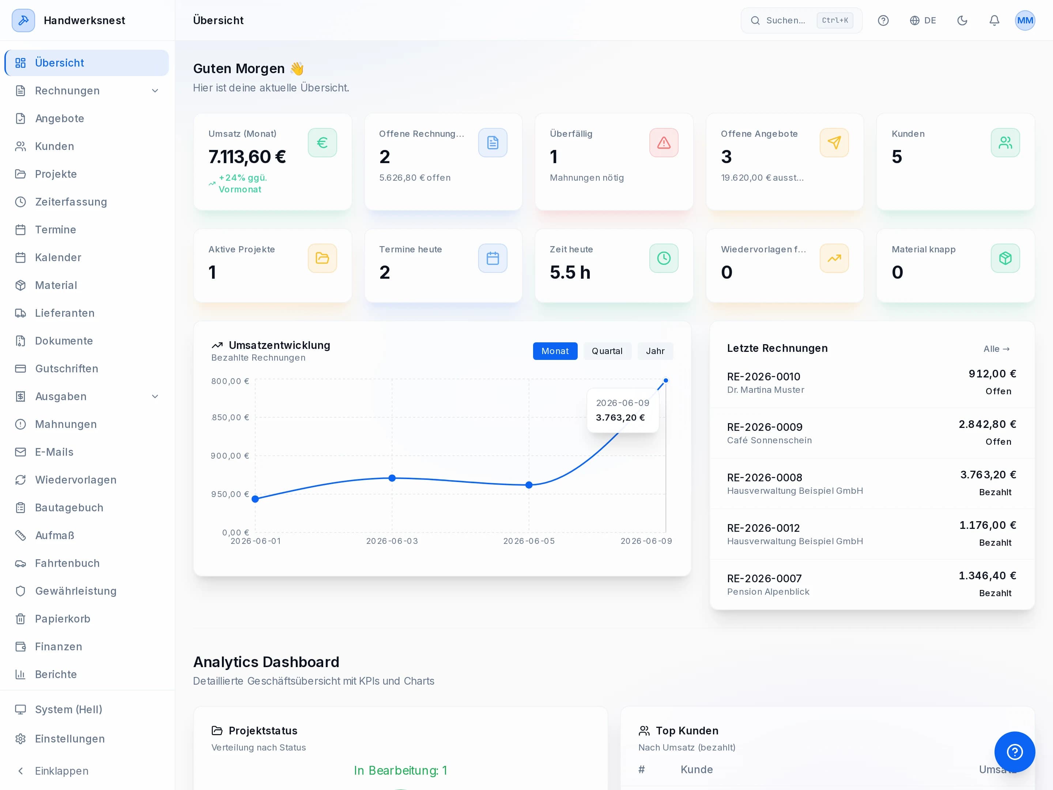Open the help circle icon in header
The width and height of the screenshot is (1053, 790).
tap(883, 20)
